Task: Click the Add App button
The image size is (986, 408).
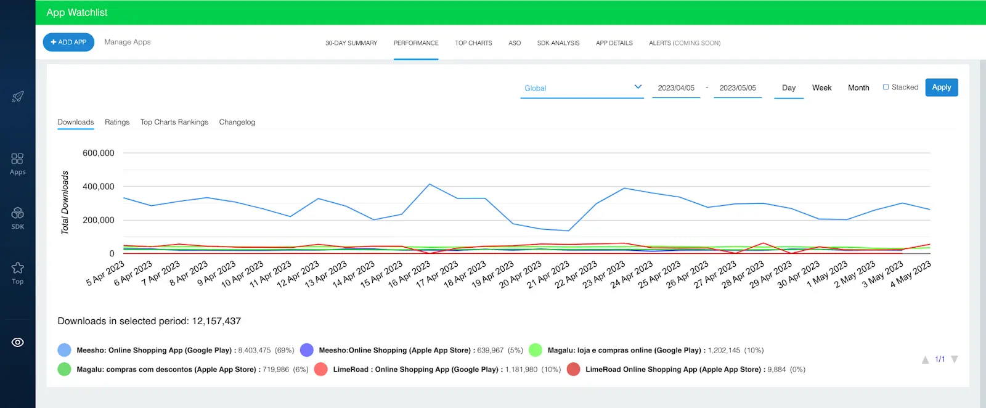Action: click(x=68, y=42)
